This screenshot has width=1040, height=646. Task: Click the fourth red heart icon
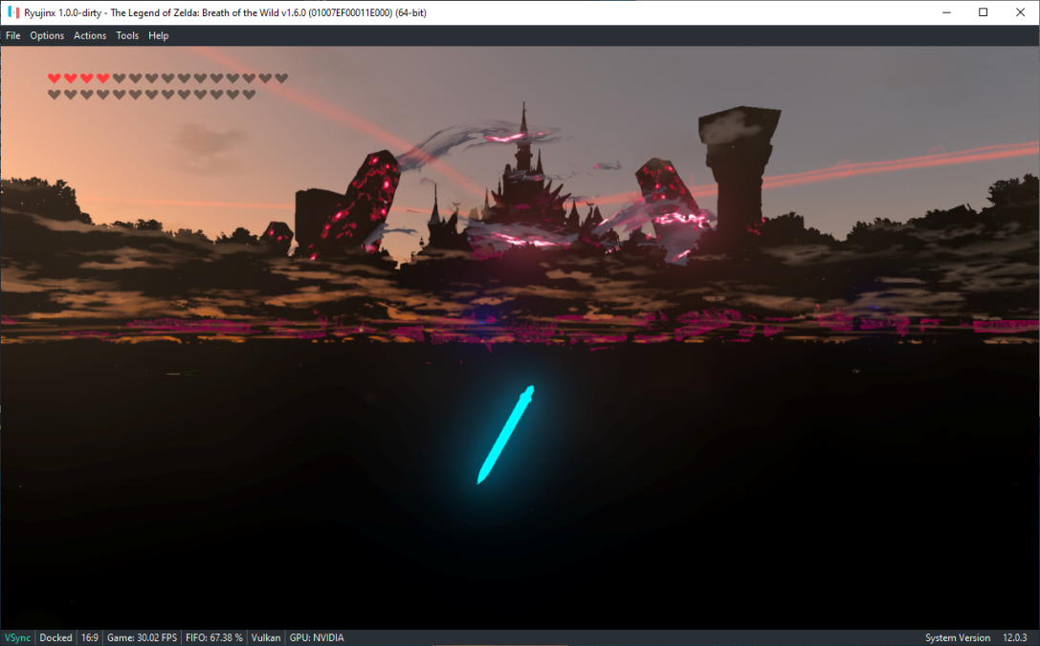pos(102,78)
